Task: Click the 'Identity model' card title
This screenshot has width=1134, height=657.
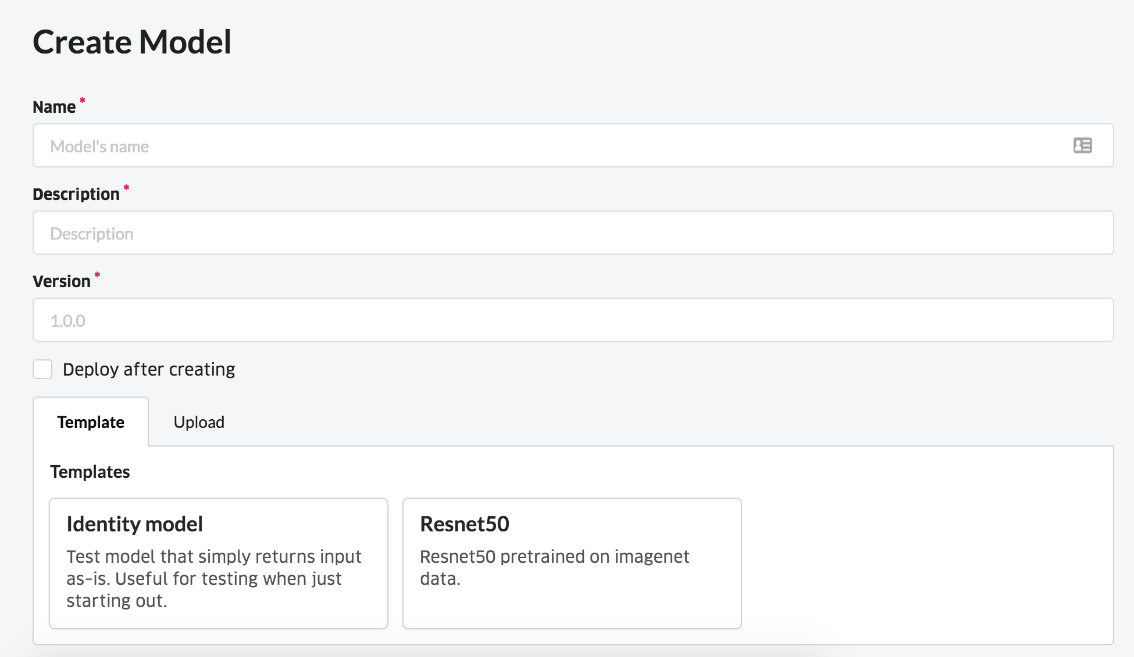Action: click(135, 524)
